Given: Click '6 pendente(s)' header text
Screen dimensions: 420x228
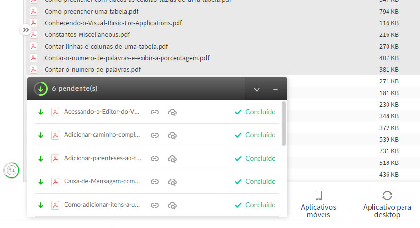Looking at the screenshot, I should (x=75, y=88).
